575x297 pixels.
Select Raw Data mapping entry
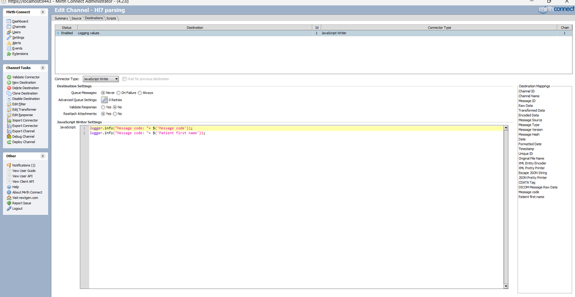pyautogui.click(x=525, y=106)
